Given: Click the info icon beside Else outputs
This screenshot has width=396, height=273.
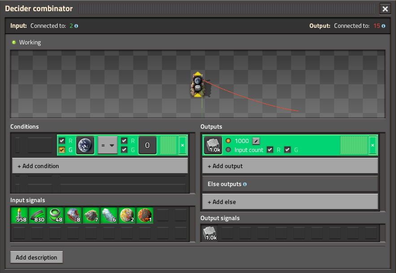Looking at the screenshot, I should coord(245,184).
